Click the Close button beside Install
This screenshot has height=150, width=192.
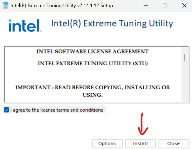(173, 144)
